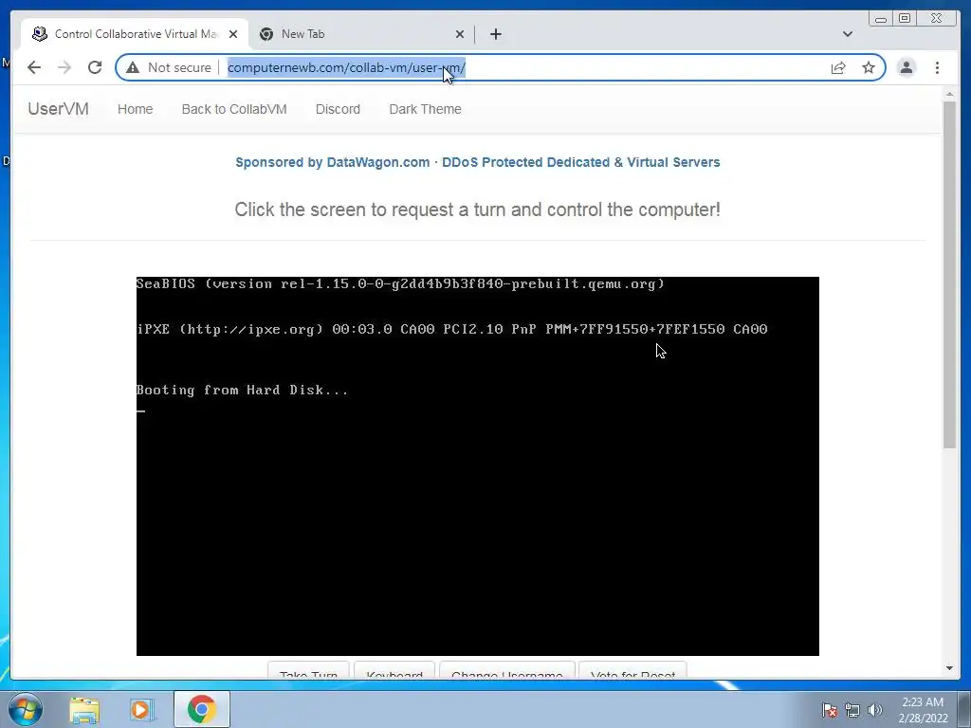Open Chrome's three-dot menu
Image resolution: width=971 pixels, height=728 pixels.
tap(937, 67)
